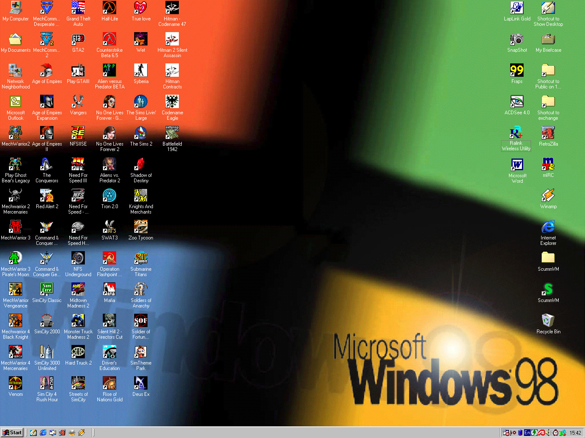The width and height of the screenshot is (585, 438).
Task: Open Microsoft Outlook desktop icon
Action: tap(15, 108)
